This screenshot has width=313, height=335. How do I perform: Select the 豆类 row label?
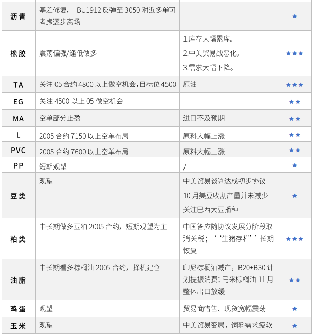[18, 196]
